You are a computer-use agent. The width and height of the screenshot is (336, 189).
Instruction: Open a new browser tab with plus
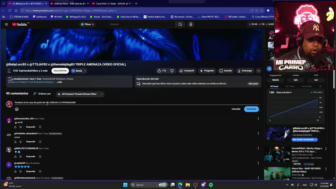(x=136, y=4)
